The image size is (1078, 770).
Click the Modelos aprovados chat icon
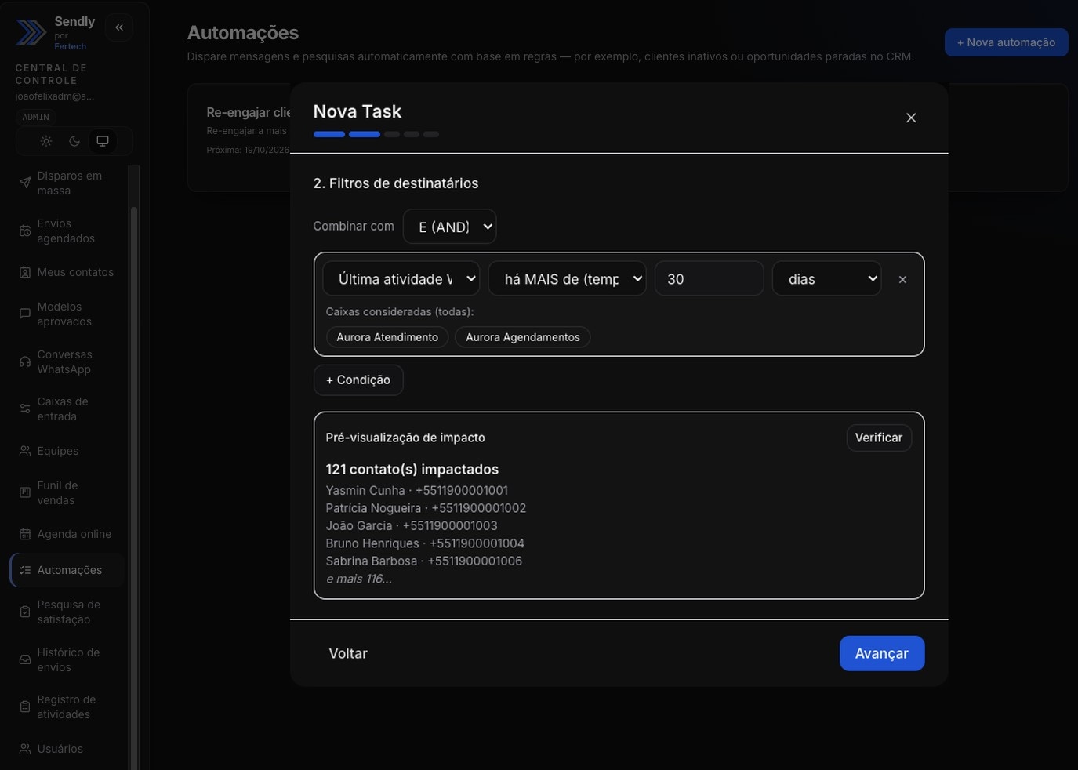click(x=25, y=314)
